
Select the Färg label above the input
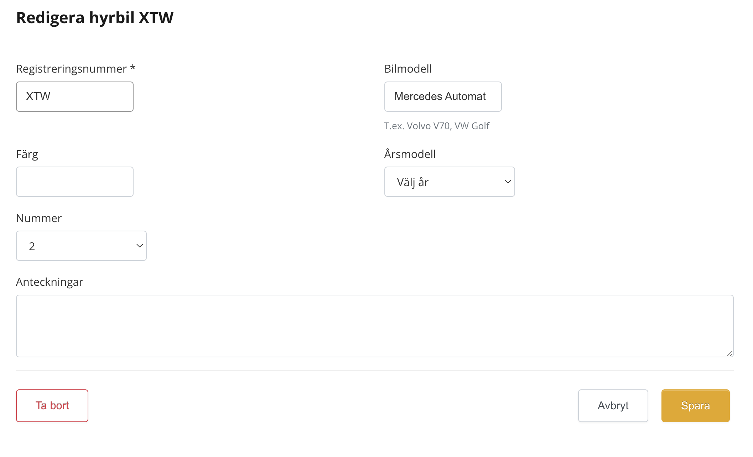pos(27,154)
